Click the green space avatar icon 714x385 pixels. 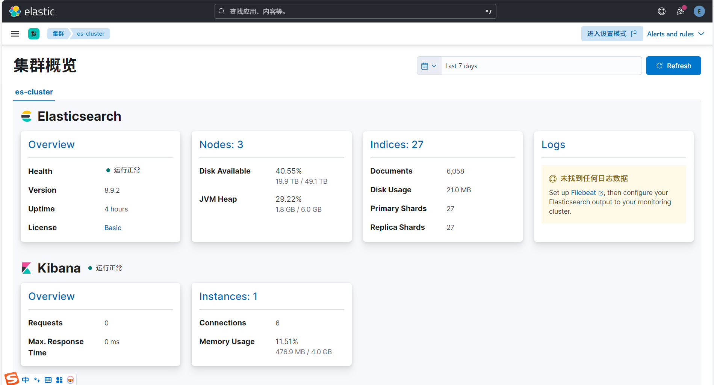34,34
